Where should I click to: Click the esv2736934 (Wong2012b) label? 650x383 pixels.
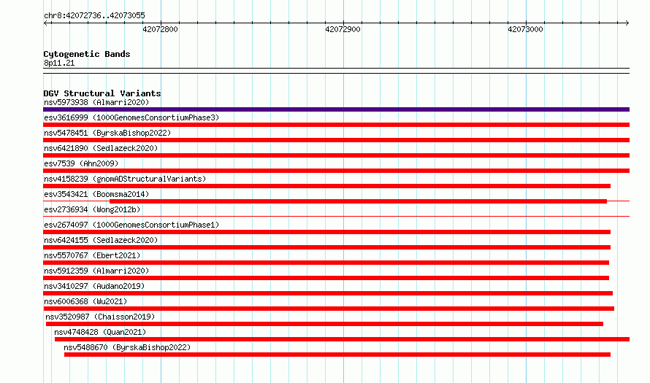92,209
